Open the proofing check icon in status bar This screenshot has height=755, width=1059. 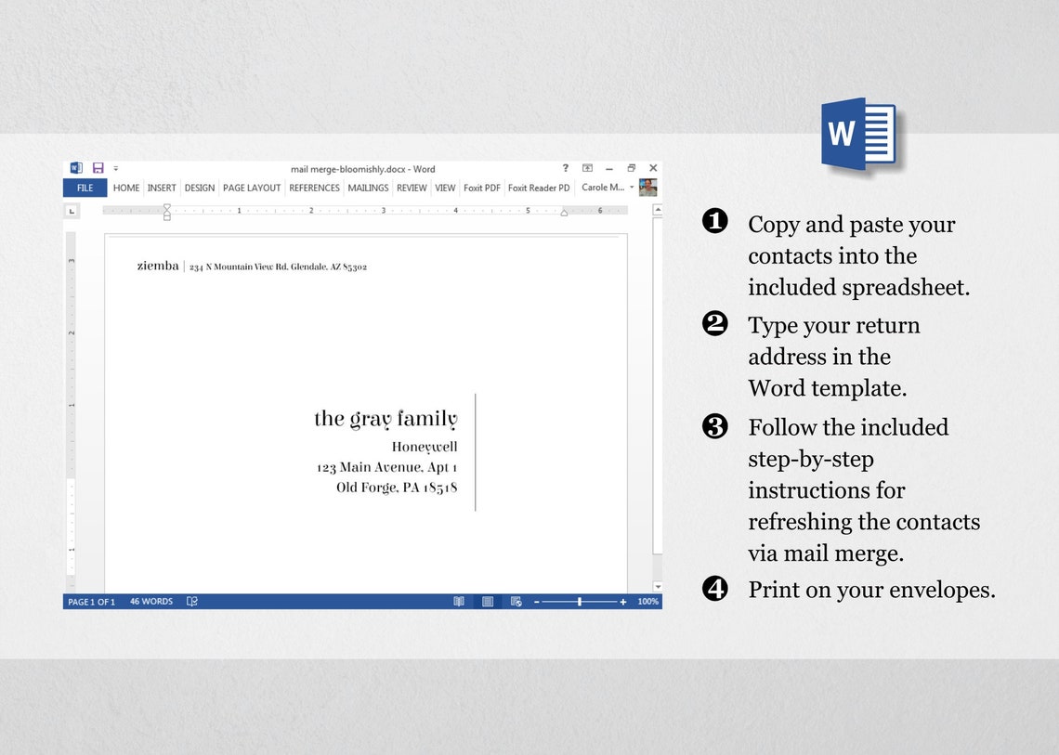point(191,601)
